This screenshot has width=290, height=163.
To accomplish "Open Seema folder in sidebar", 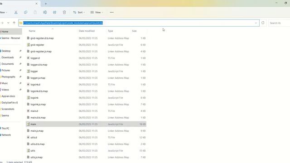I will pyautogui.click(x=5, y=115).
